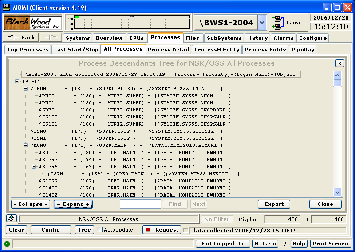355x252 pixels.
Task: Click the NSK/OSS All Processes filter field
Action: coord(108,219)
